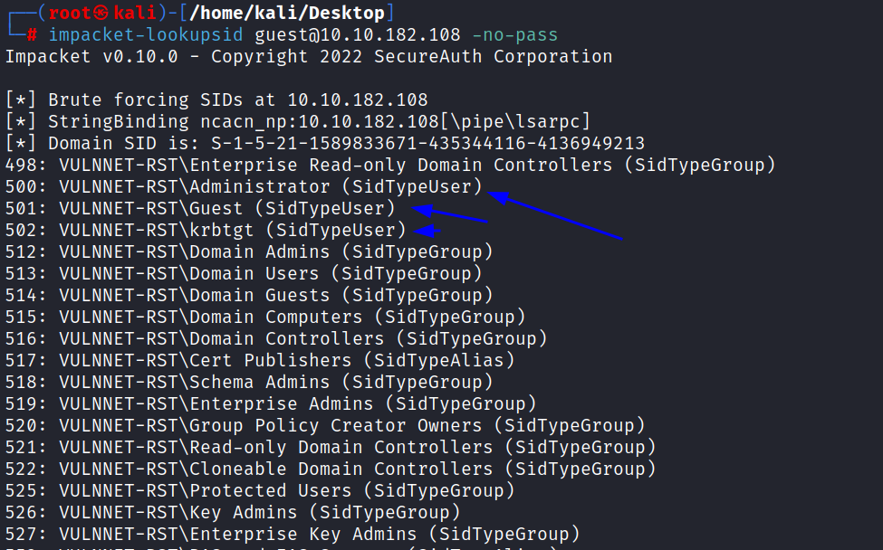Screen dimensions: 883x550
Task: Click the StringBinding ncacn_np pipe line
Action: tap(298, 121)
